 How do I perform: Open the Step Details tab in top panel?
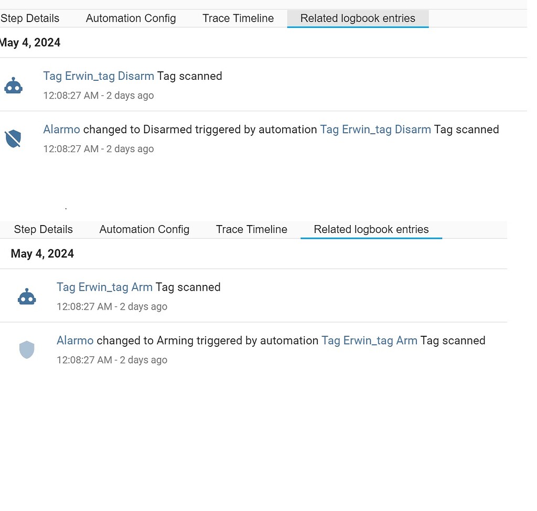(x=29, y=18)
